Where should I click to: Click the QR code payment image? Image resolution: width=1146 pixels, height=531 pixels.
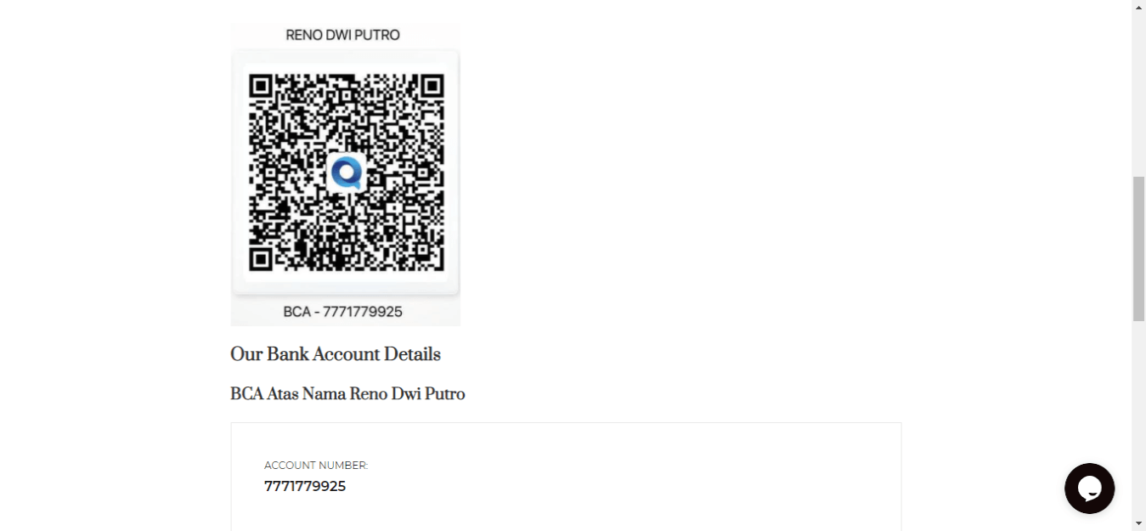pyautogui.click(x=346, y=174)
